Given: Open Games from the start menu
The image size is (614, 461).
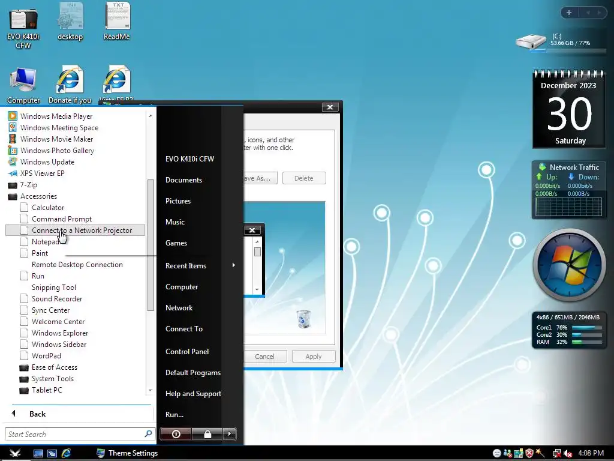Looking at the screenshot, I should click(176, 243).
